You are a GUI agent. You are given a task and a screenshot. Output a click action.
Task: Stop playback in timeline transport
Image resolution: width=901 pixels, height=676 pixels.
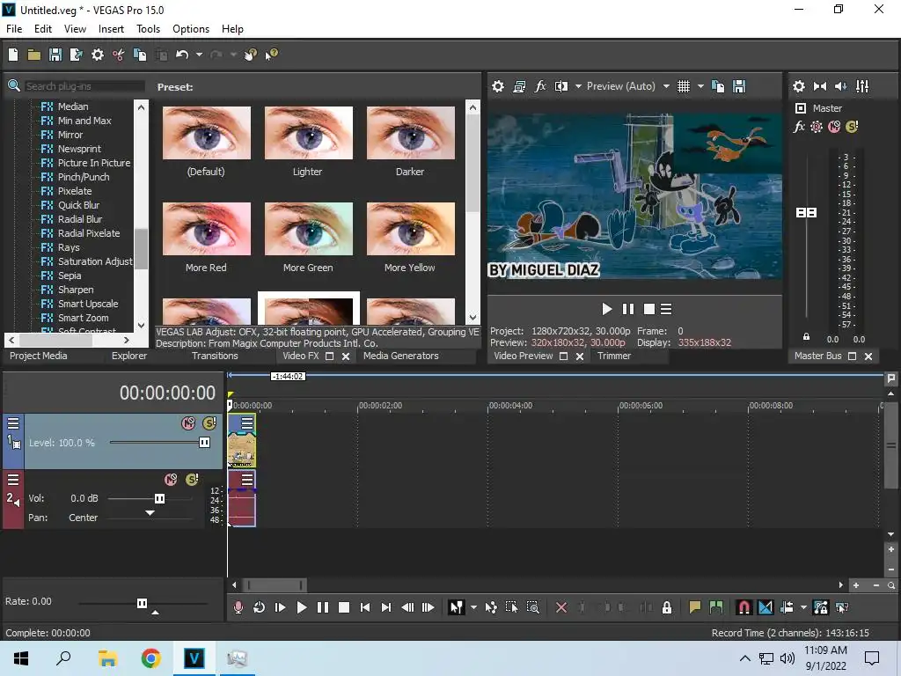pyautogui.click(x=344, y=607)
